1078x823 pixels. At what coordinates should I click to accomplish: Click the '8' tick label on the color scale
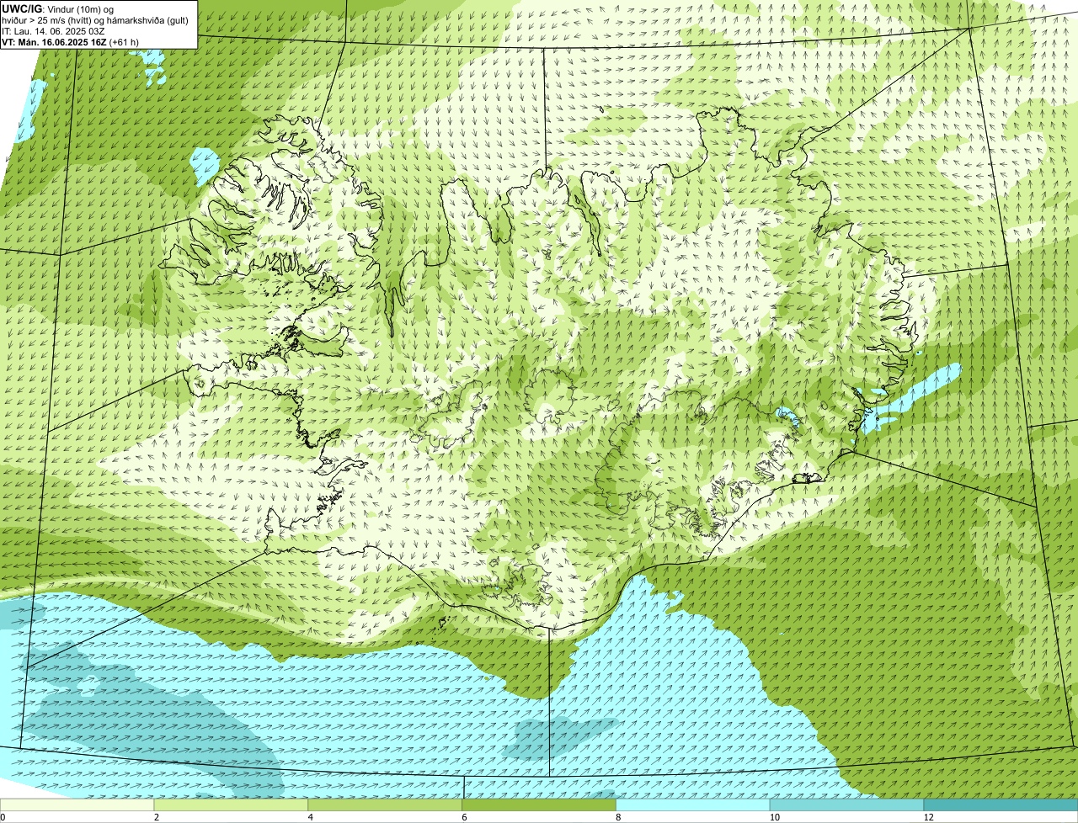click(618, 817)
